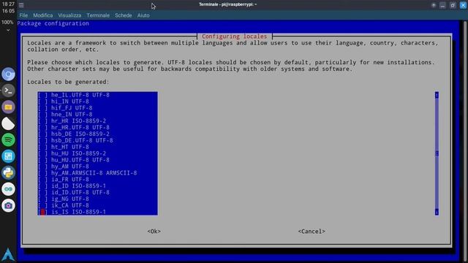Open the blue system monitor dock icon
Viewport: 468px width, 263px height.
point(8,156)
